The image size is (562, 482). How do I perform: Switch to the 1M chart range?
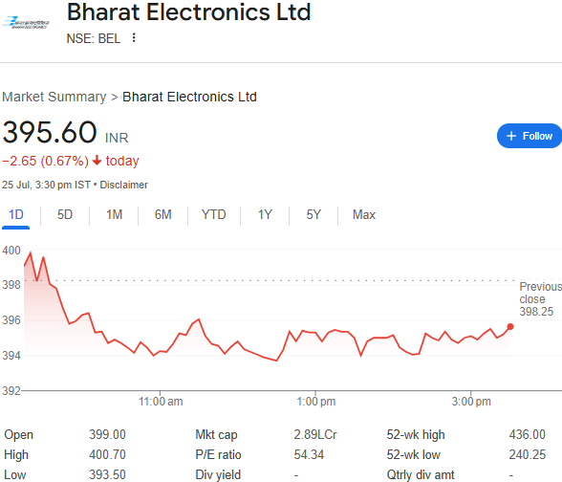tap(114, 215)
